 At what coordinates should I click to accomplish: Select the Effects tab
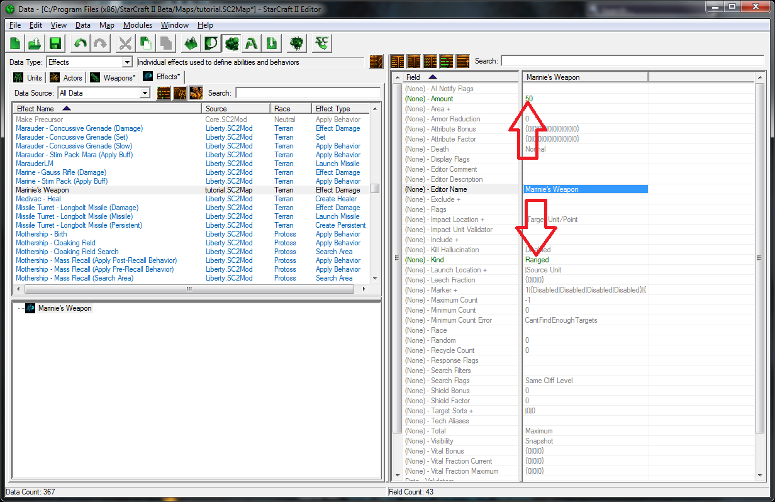point(162,77)
